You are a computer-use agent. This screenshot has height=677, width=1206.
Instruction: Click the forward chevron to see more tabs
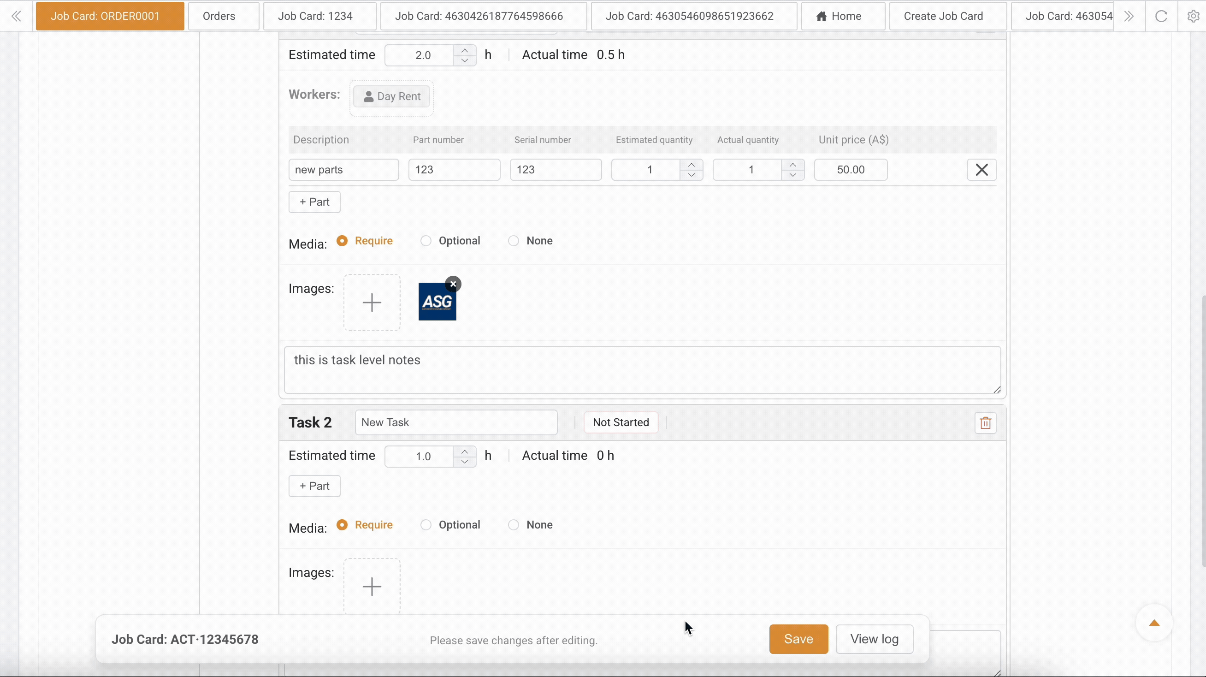pyautogui.click(x=1129, y=16)
